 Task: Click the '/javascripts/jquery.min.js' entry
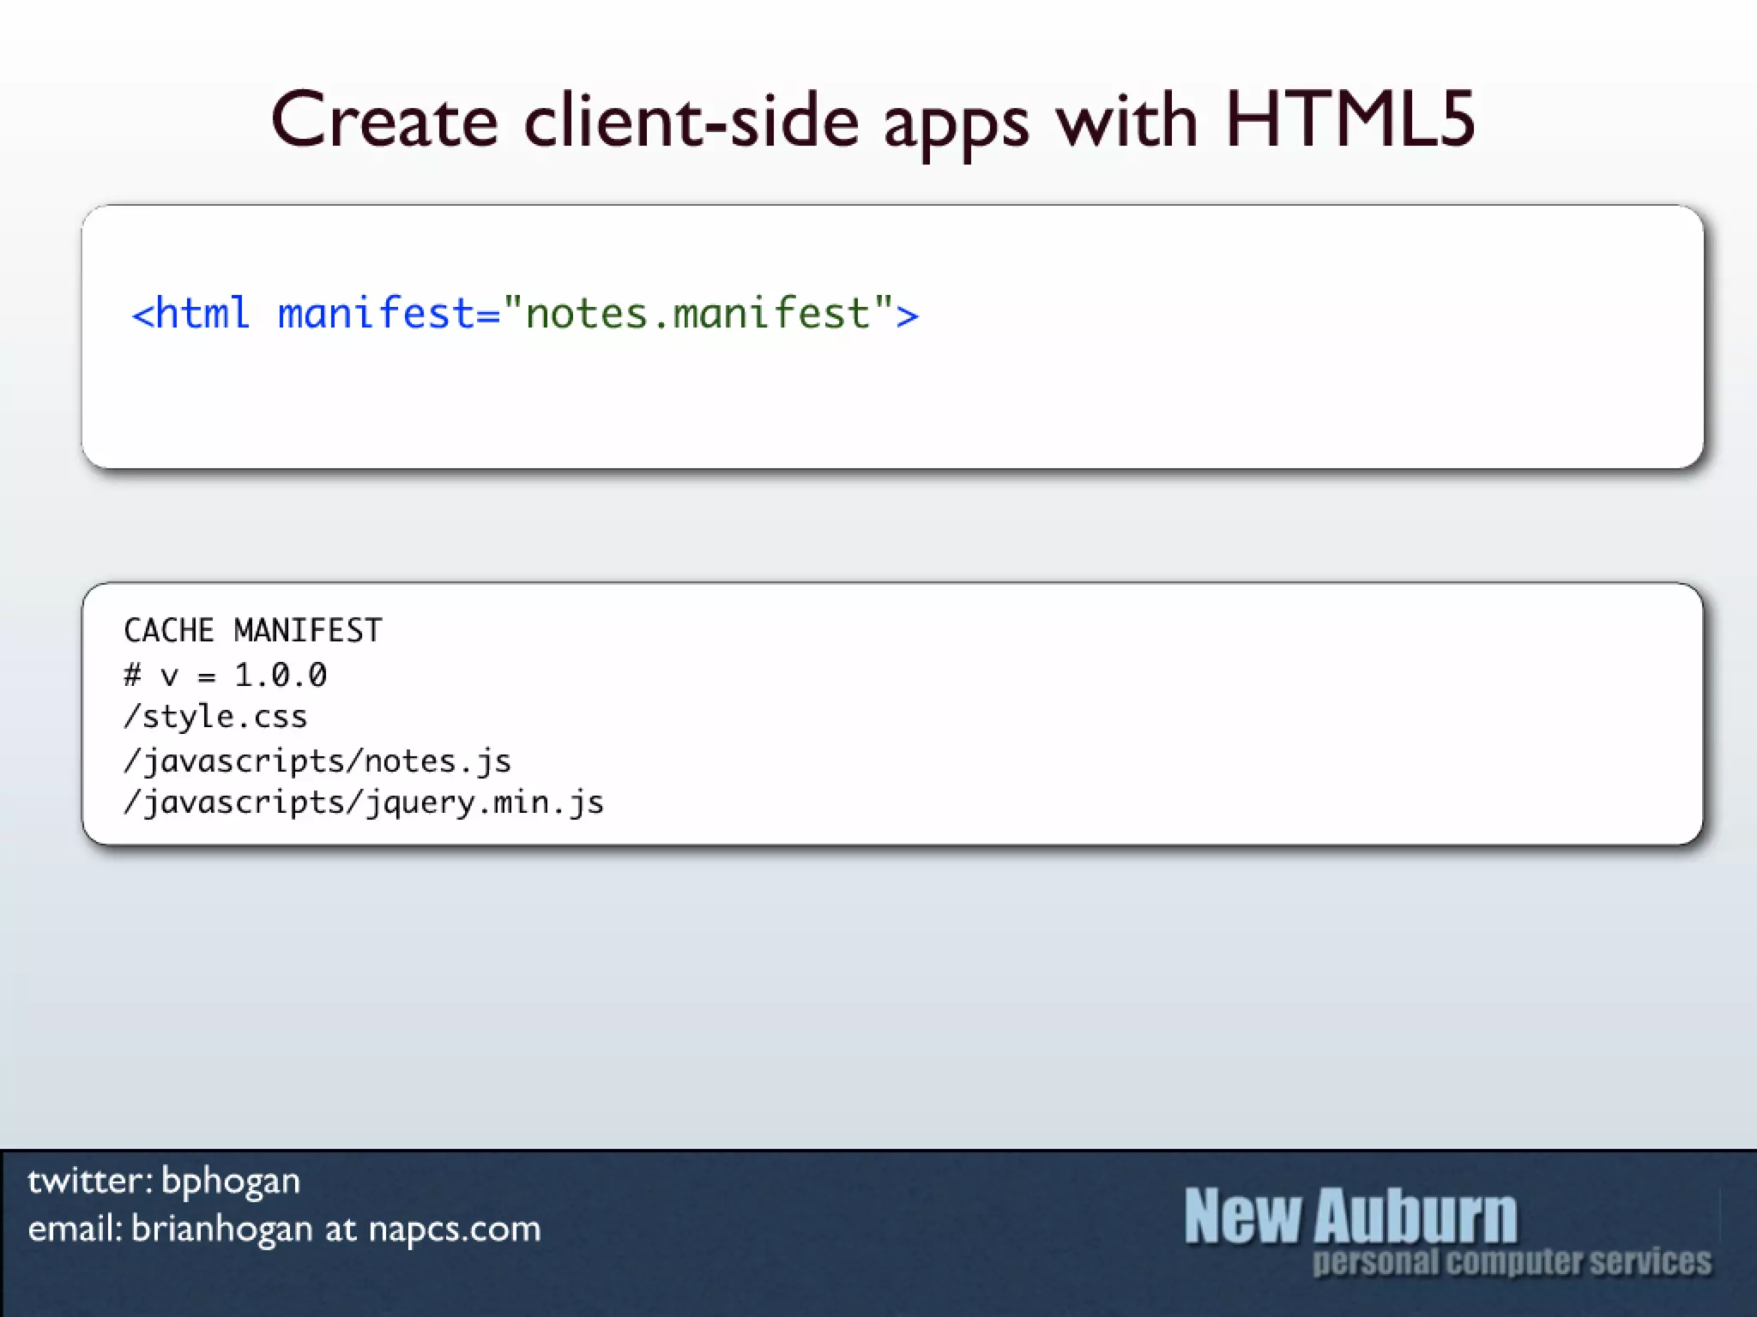[x=364, y=803]
